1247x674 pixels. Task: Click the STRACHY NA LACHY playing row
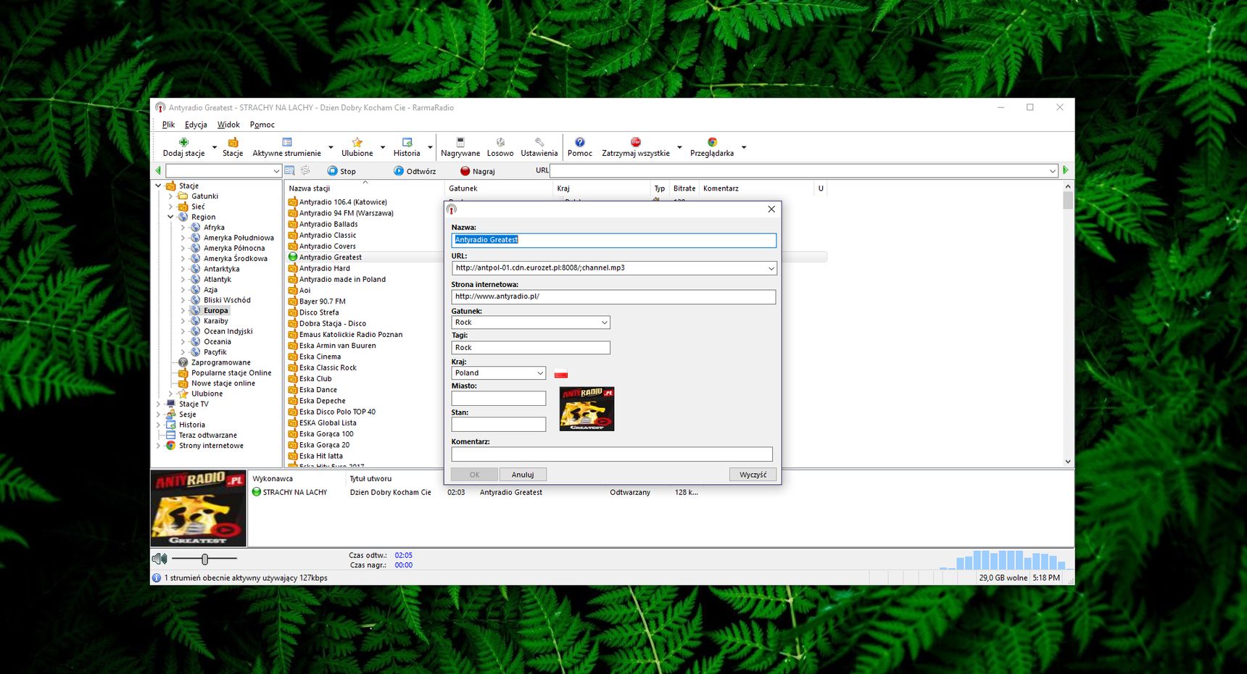click(475, 492)
